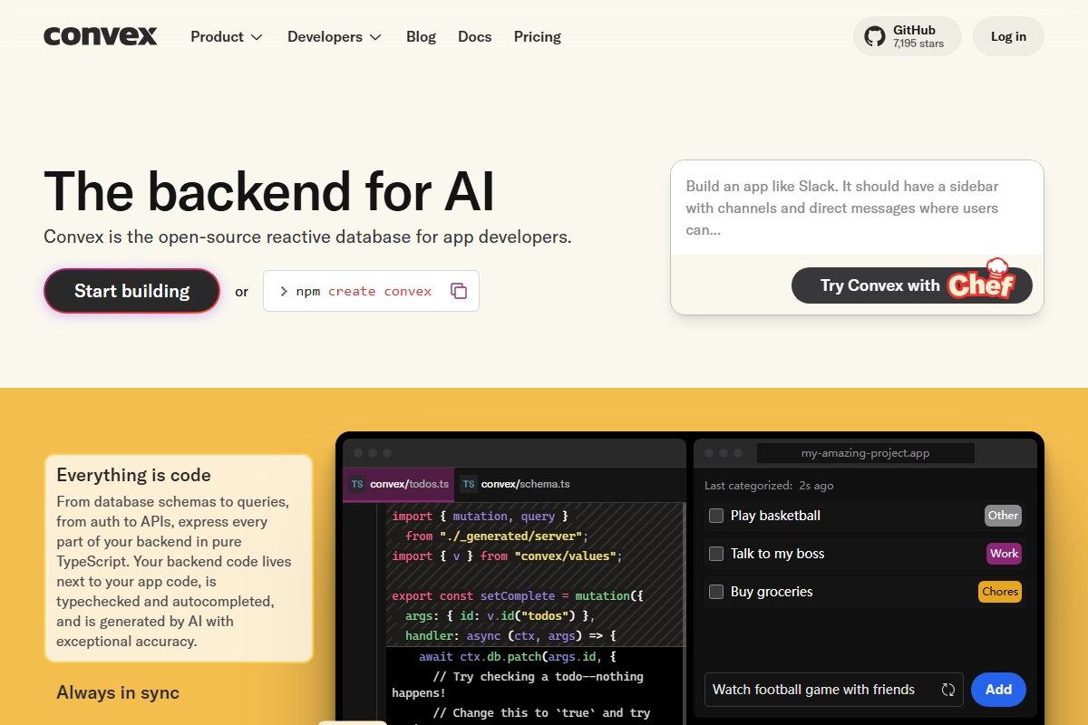Click the Convex logo

[x=101, y=36]
